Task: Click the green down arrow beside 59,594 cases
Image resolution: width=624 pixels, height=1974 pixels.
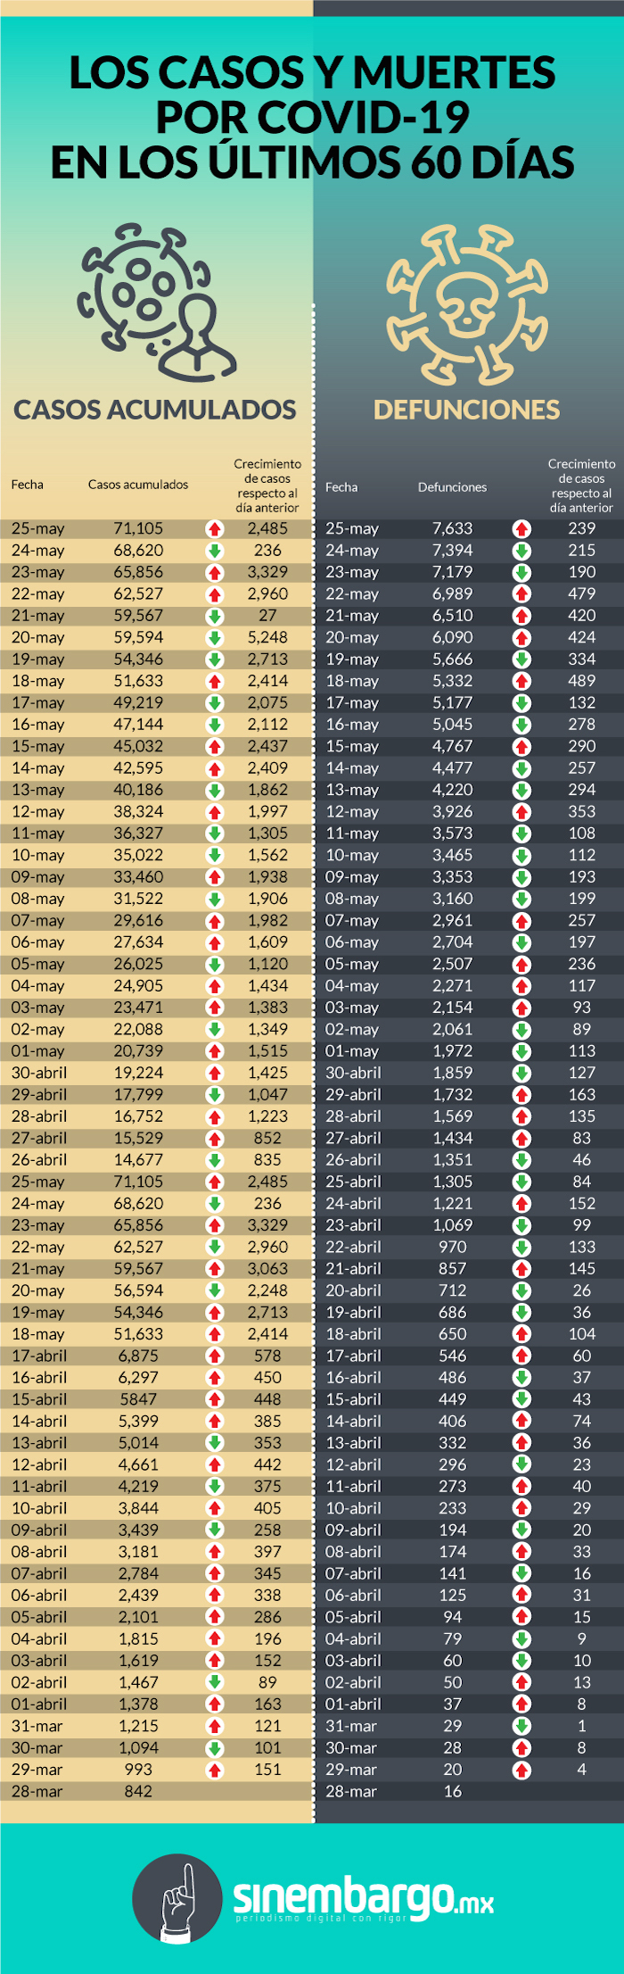Action: click(x=214, y=637)
